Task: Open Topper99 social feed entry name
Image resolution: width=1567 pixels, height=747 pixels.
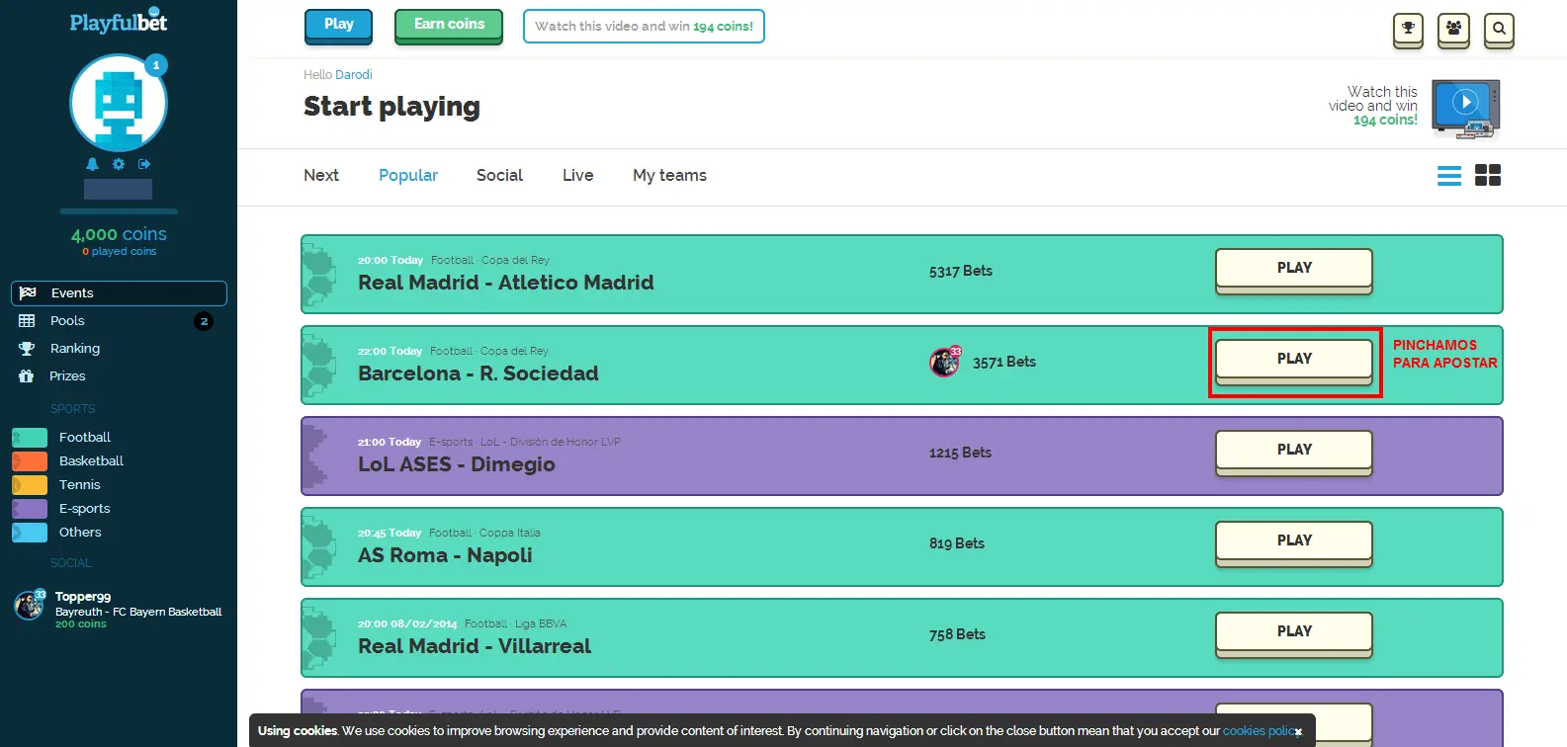Action: click(x=83, y=597)
